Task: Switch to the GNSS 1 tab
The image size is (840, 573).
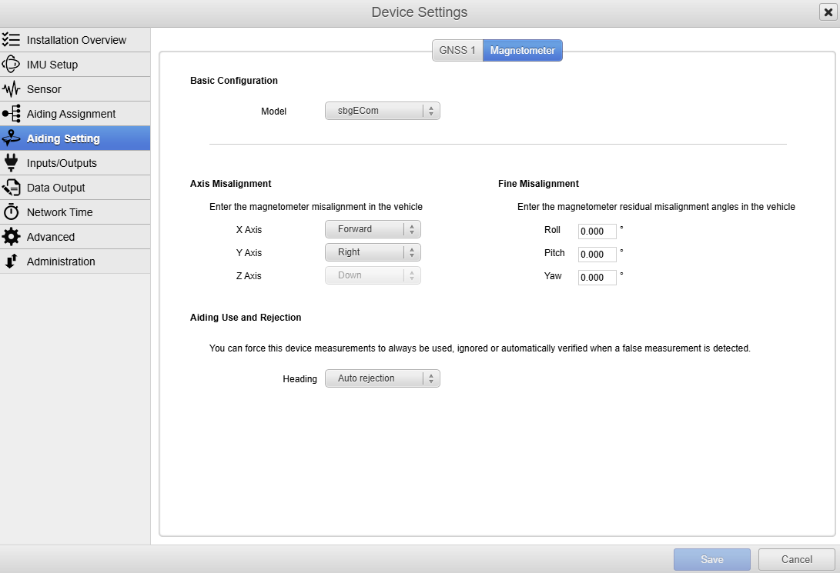Action: 457,51
